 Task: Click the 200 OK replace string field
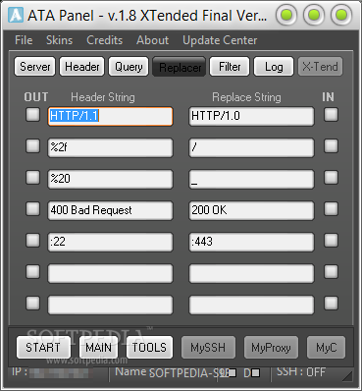[x=251, y=210]
